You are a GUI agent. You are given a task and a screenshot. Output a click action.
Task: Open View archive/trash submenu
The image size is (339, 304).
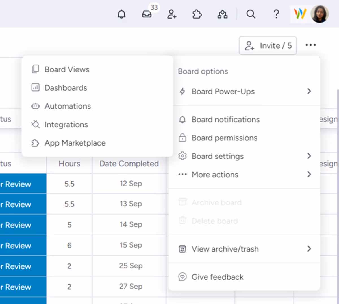click(x=245, y=249)
